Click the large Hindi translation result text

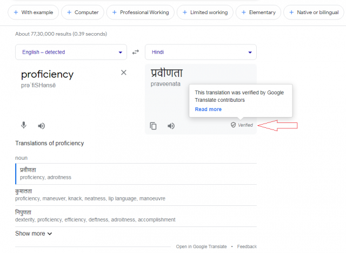pos(167,73)
